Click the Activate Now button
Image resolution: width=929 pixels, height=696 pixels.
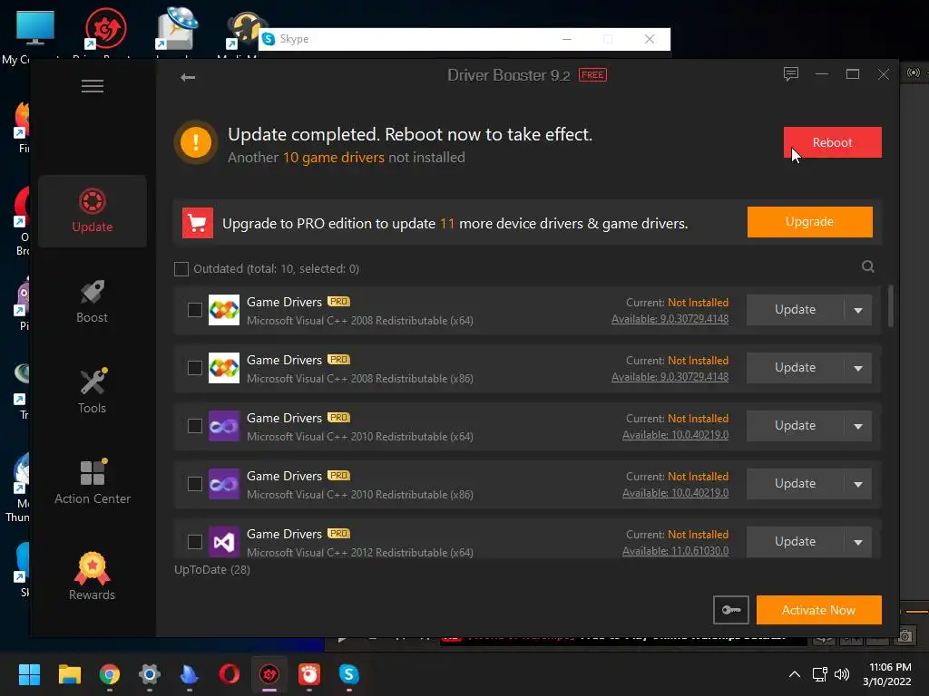click(x=819, y=610)
